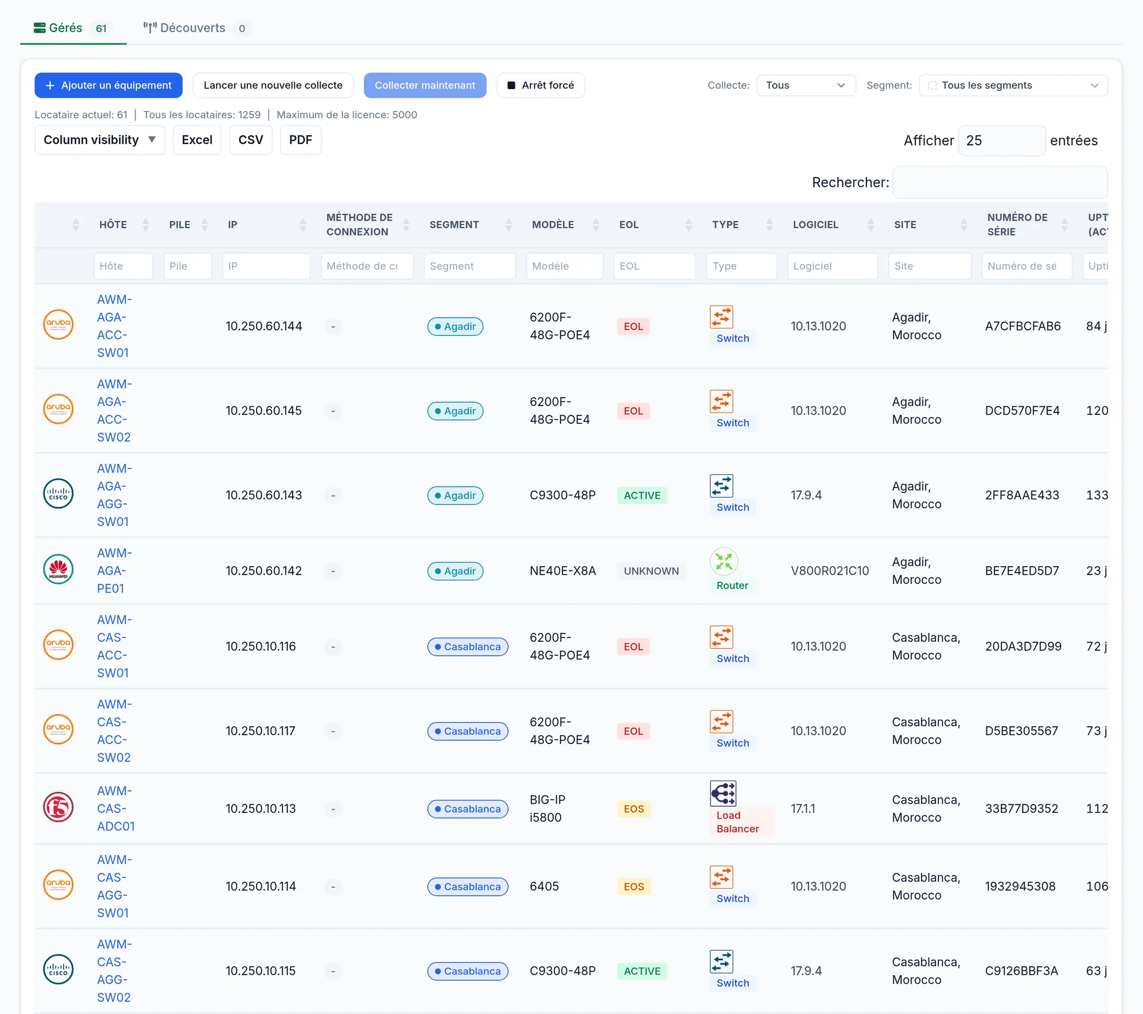
Task: Click UNKNOWN badge for NE40E-X8A
Action: tap(652, 571)
